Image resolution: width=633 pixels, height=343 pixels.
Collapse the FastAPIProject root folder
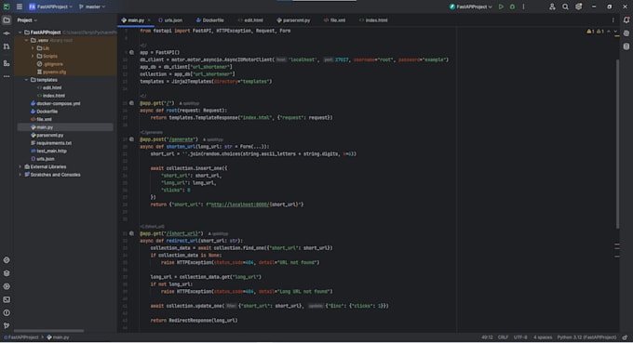coord(20,33)
